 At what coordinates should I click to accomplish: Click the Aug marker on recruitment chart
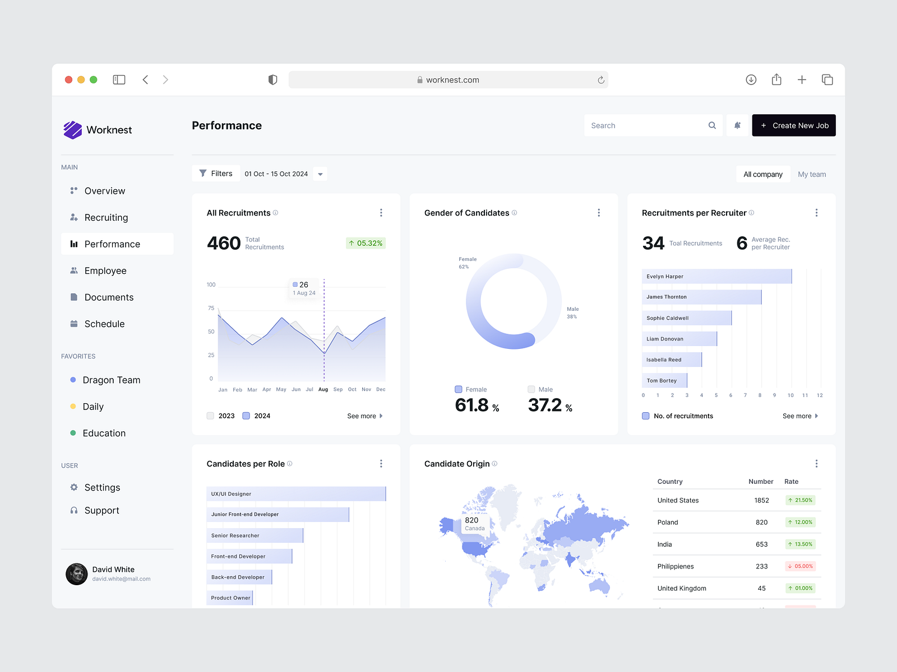[x=323, y=389]
